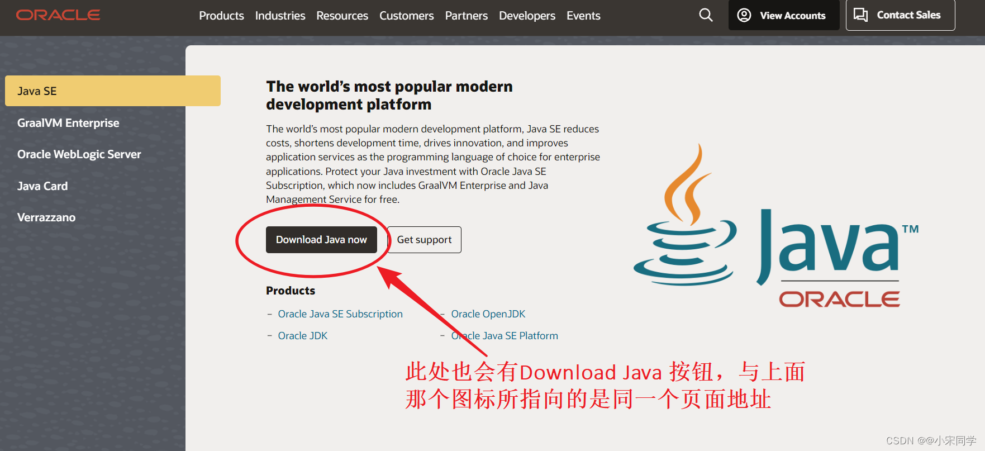Open the Oracle JDK link

[x=303, y=336]
